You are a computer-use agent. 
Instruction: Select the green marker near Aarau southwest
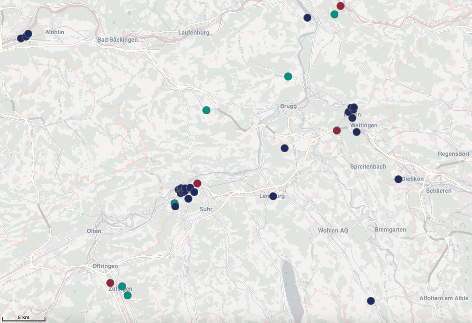[174, 203]
